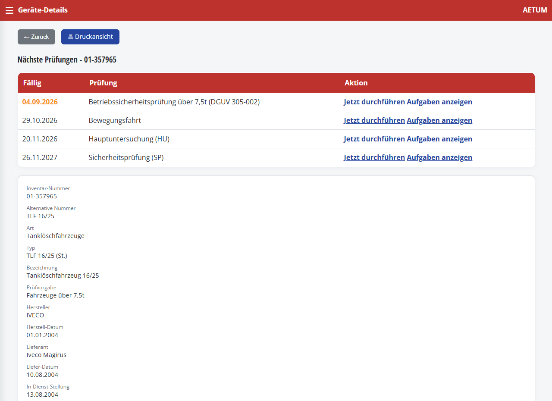Screen dimensions: 552x401
Task: Select the Lieferant value Iveco Magirus
Action: tap(47, 355)
